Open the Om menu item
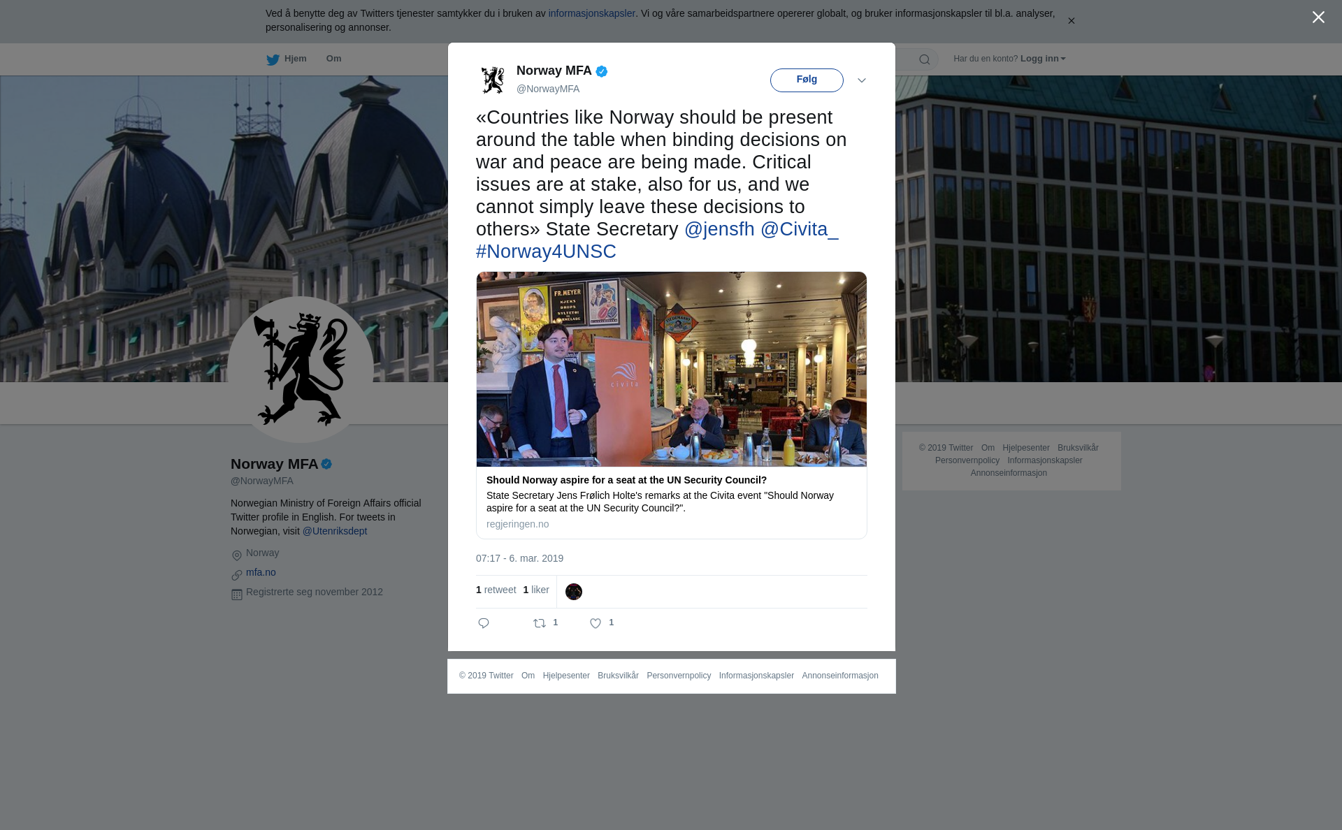Viewport: 1342px width, 830px height. pyautogui.click(x=333, y=59)
